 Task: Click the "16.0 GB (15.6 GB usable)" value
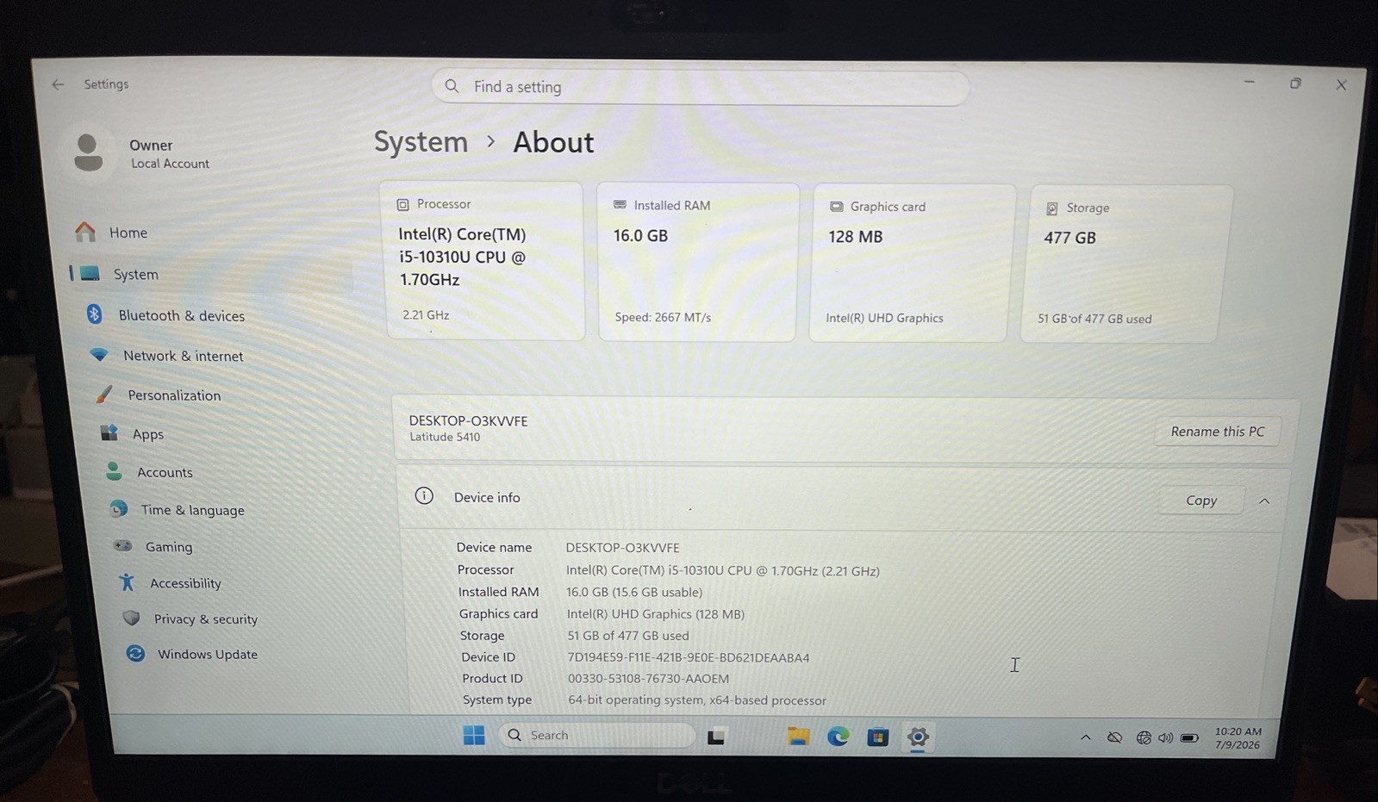[634, 592]
